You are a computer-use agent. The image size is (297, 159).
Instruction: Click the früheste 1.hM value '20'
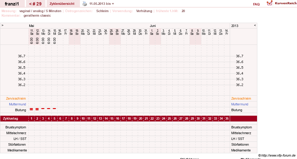coord(183,11)
